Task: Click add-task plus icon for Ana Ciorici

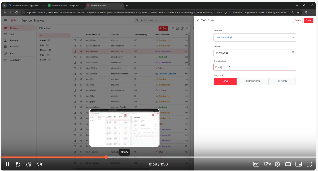Action: (81, 79)
